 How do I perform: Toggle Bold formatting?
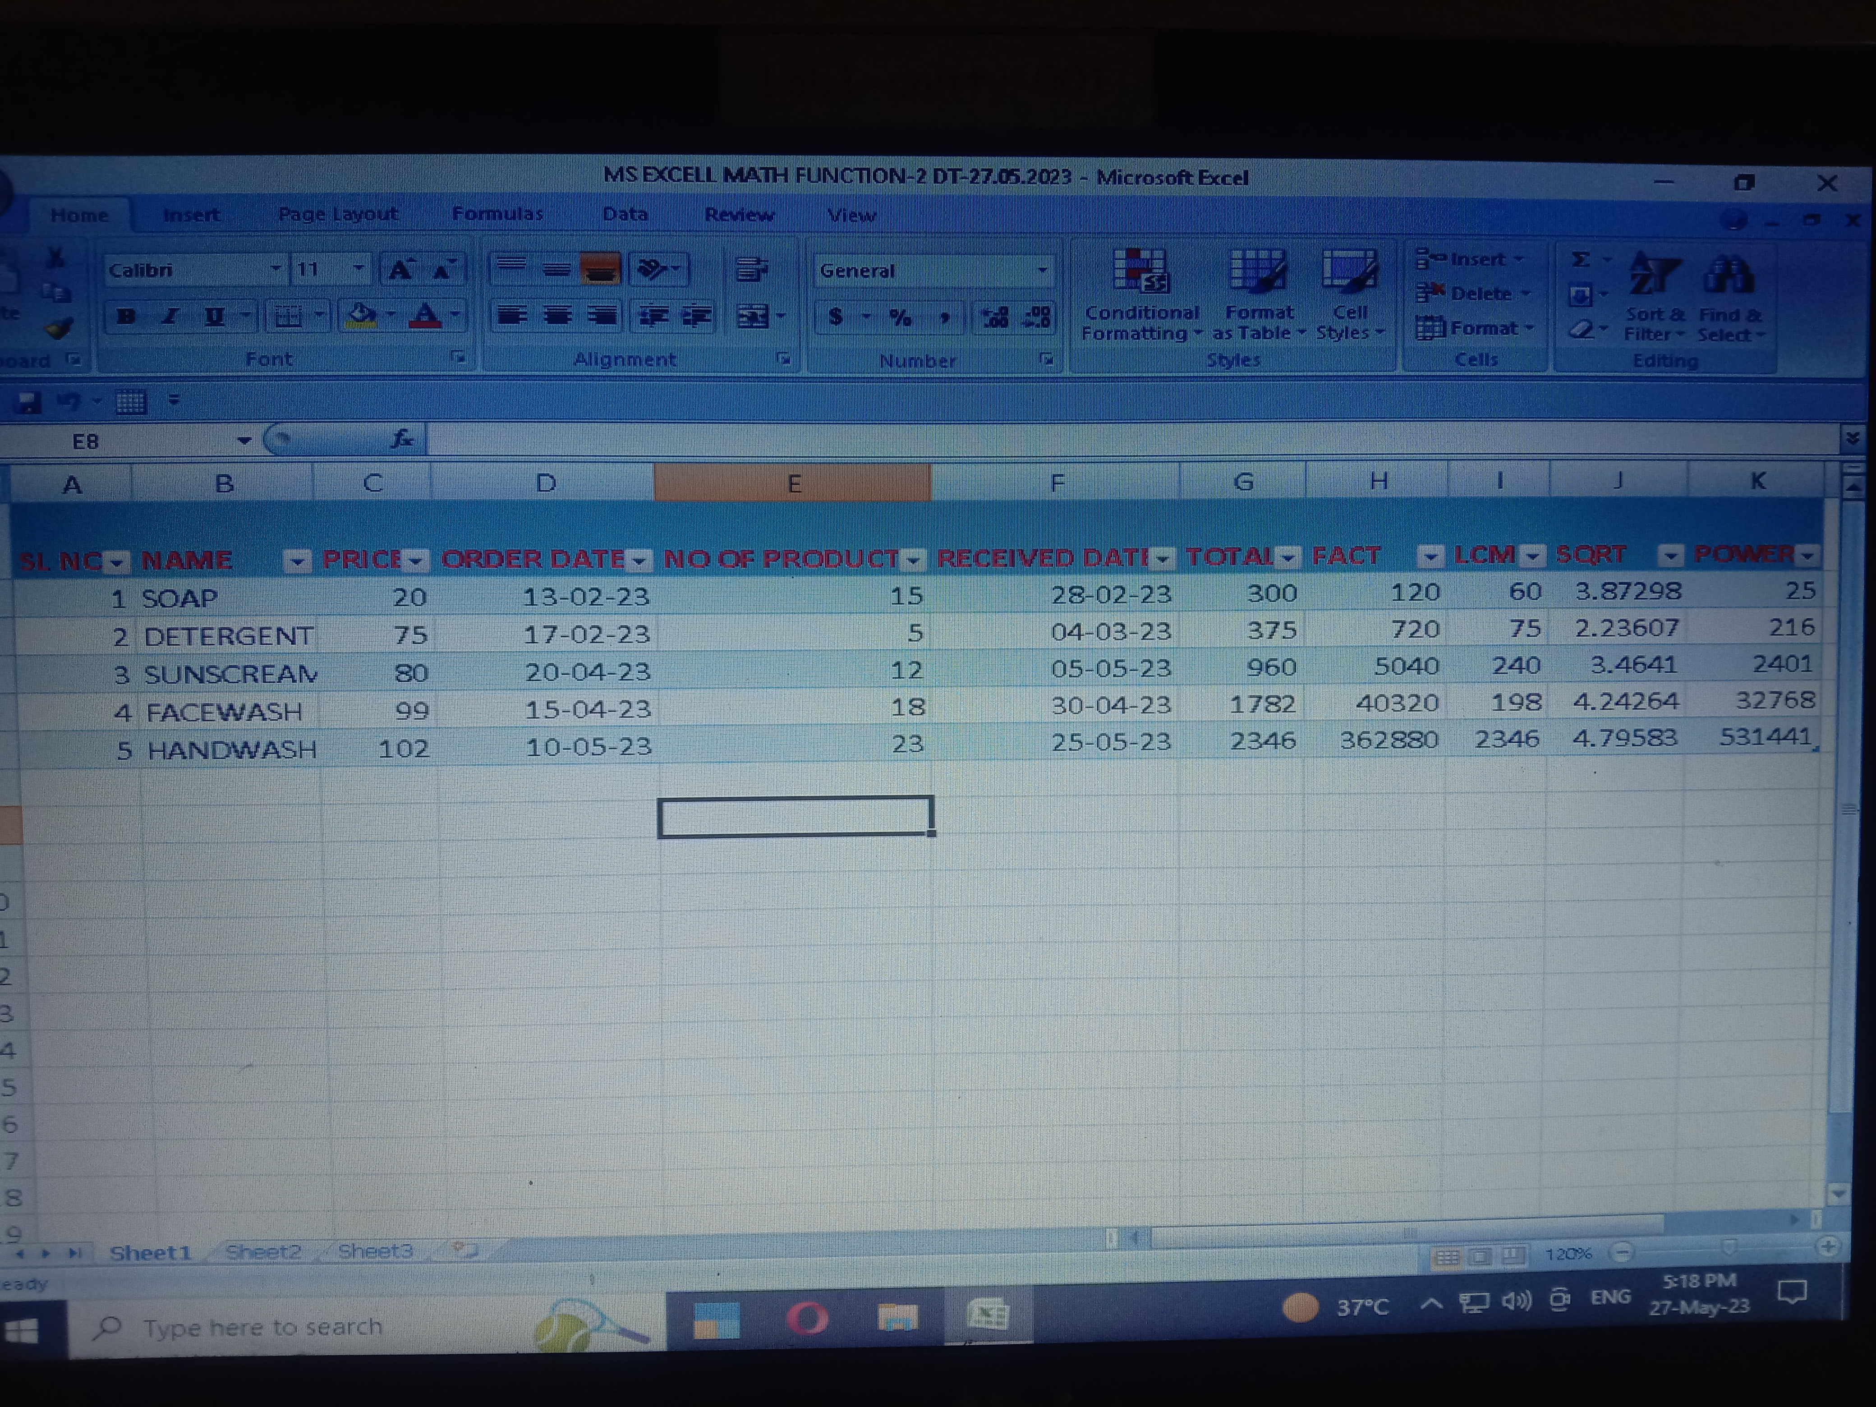point(126,316)
